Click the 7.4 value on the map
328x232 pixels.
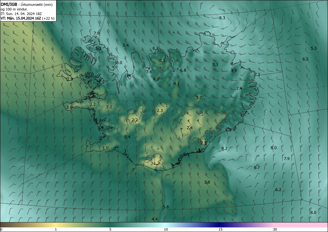(239, 89)
